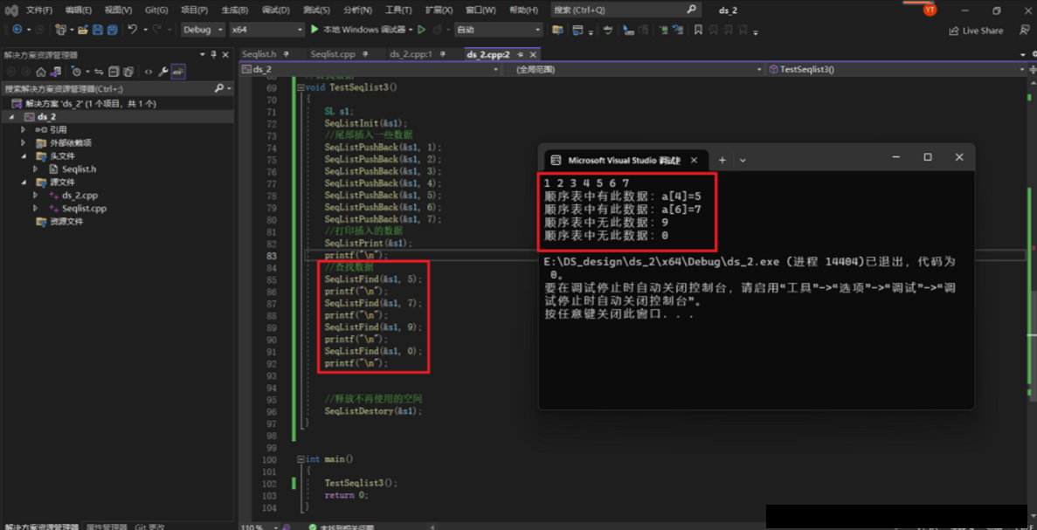Click the open file folder icon
This screenshot has height=530, width=1037.
(83, 30)
